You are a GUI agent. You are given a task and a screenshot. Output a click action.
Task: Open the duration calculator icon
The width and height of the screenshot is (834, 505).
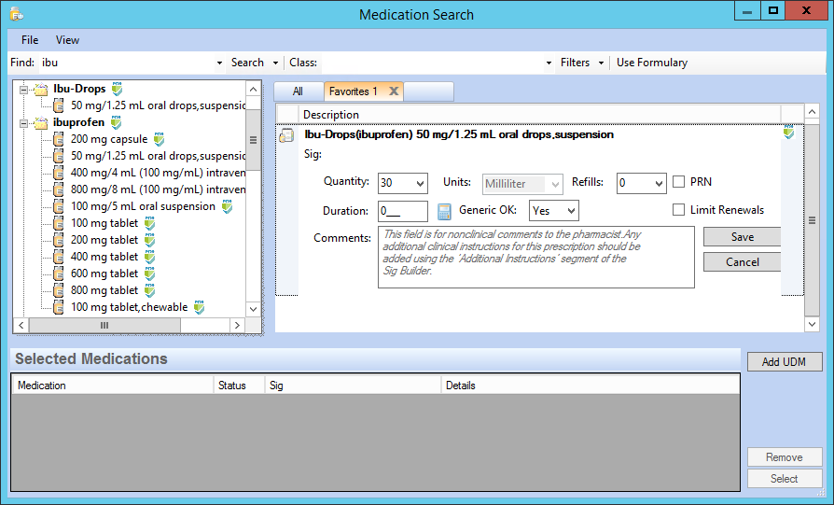tap(444, 212)
